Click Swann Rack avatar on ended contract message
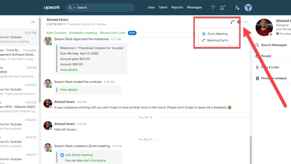The image size is (291, 164). (48, 84)
